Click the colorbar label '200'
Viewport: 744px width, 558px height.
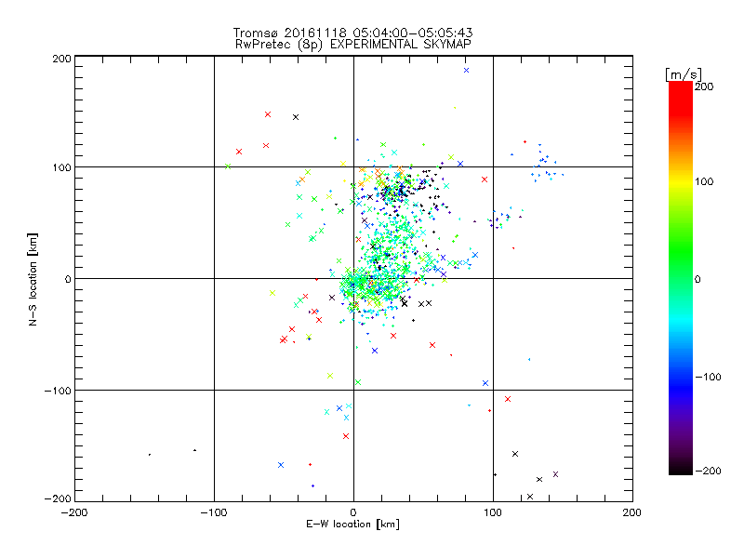click(x=704, y=86)
